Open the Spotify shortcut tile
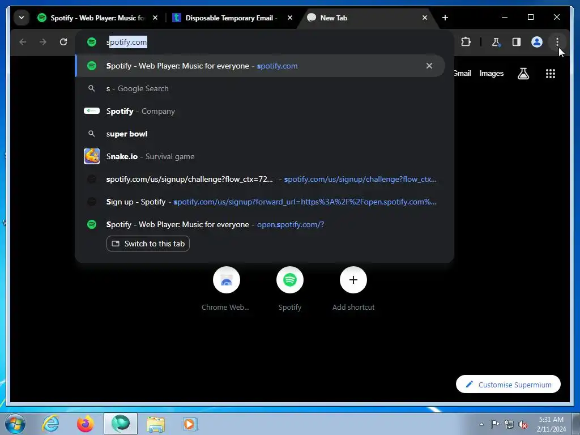Screen dimensions: 580x435 pyautogui.click(x=290, y=289)
